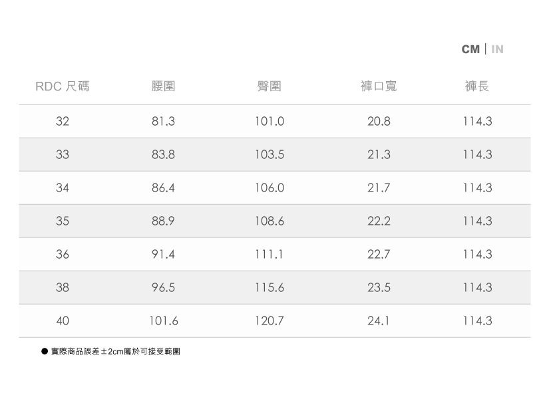This screenshot has width=549, height=399.
Task: Click the size 38 row label
Action: (63, 288)
